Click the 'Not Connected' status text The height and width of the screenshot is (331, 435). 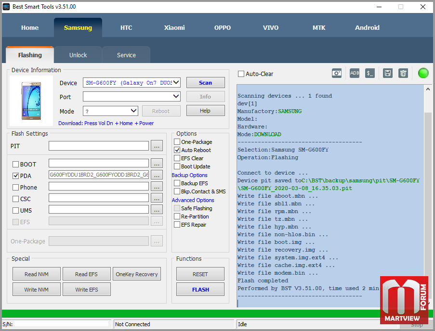[132, 324]
